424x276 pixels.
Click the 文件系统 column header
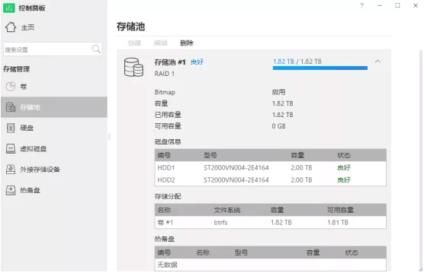(227, 210)
